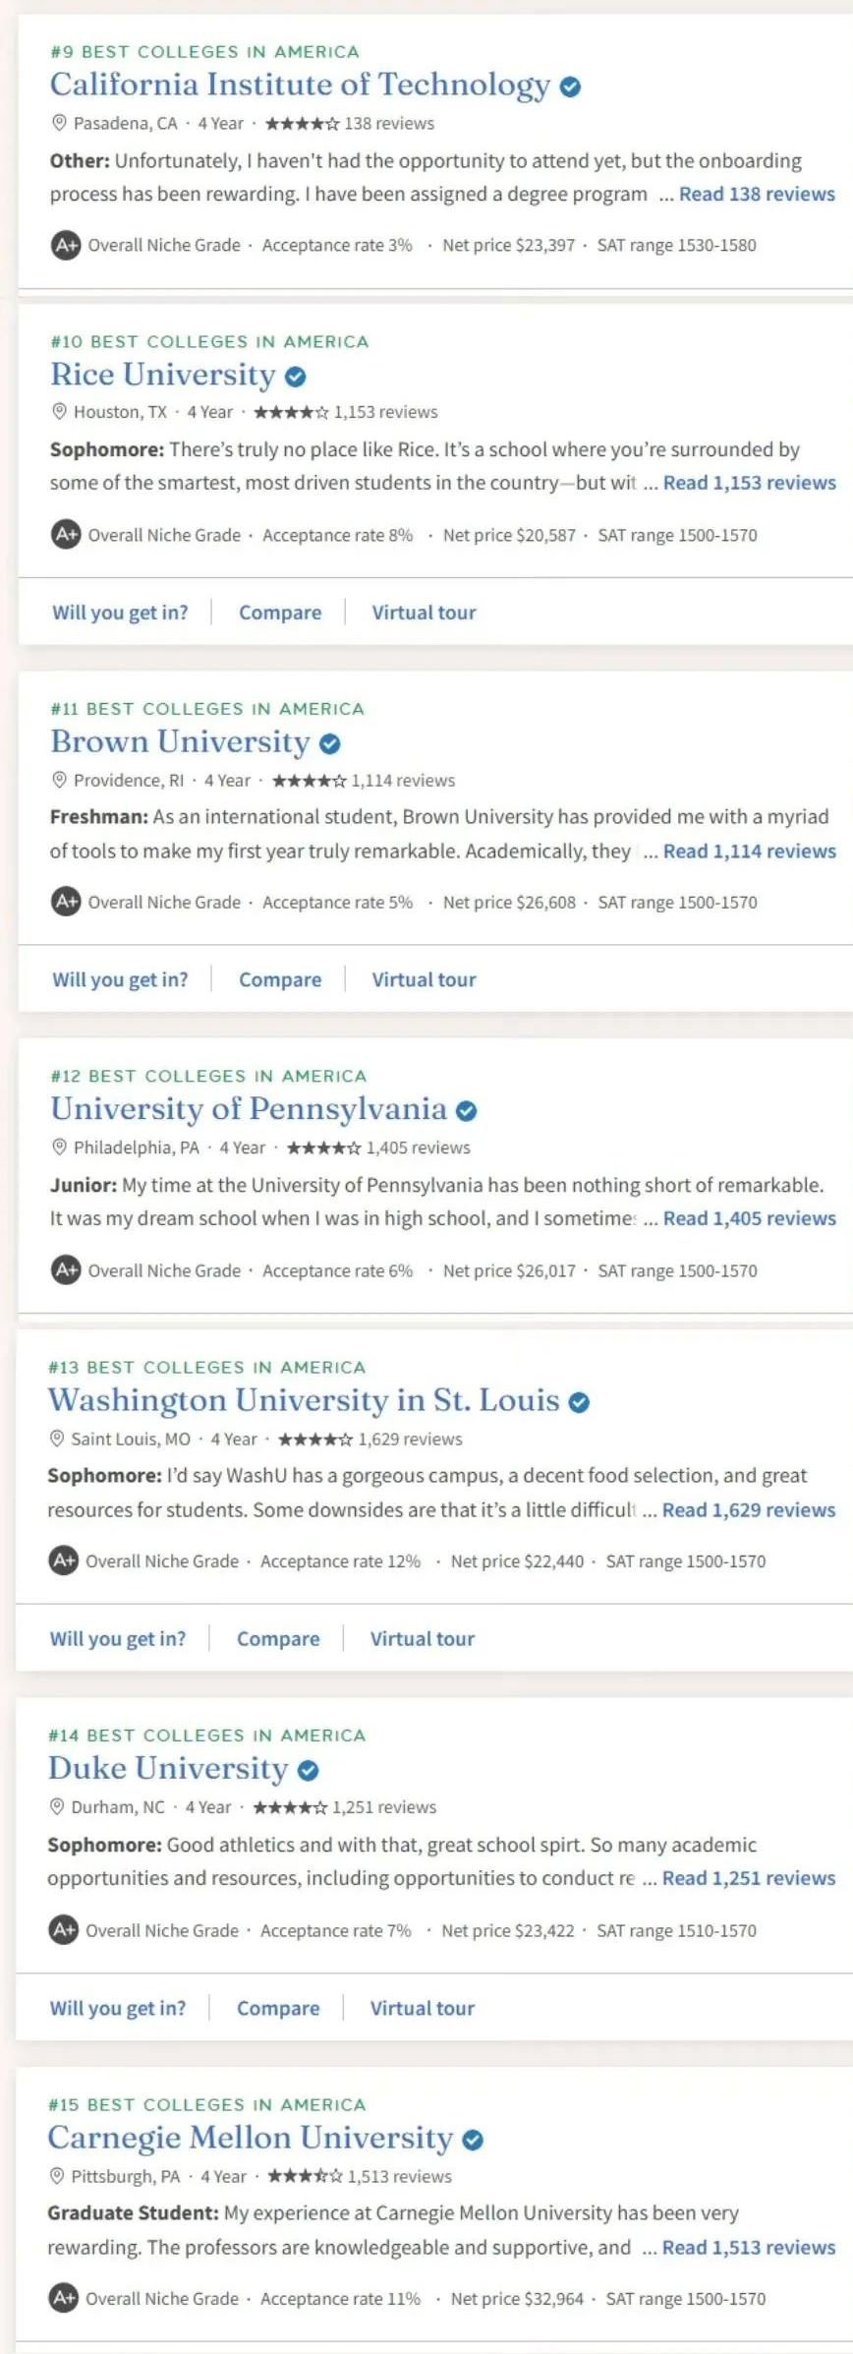Viewport: 853px width, 2354px height.
Task: Select Will you get in? under Rice University
Action: pyautogui.click(x=120, y=613)
